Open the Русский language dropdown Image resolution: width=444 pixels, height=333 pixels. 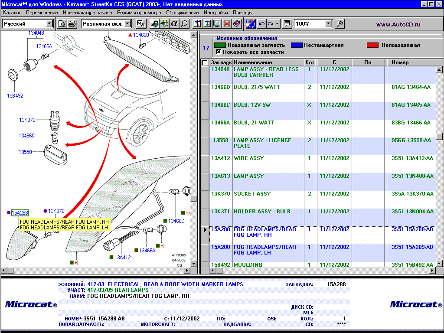[49, 24]
